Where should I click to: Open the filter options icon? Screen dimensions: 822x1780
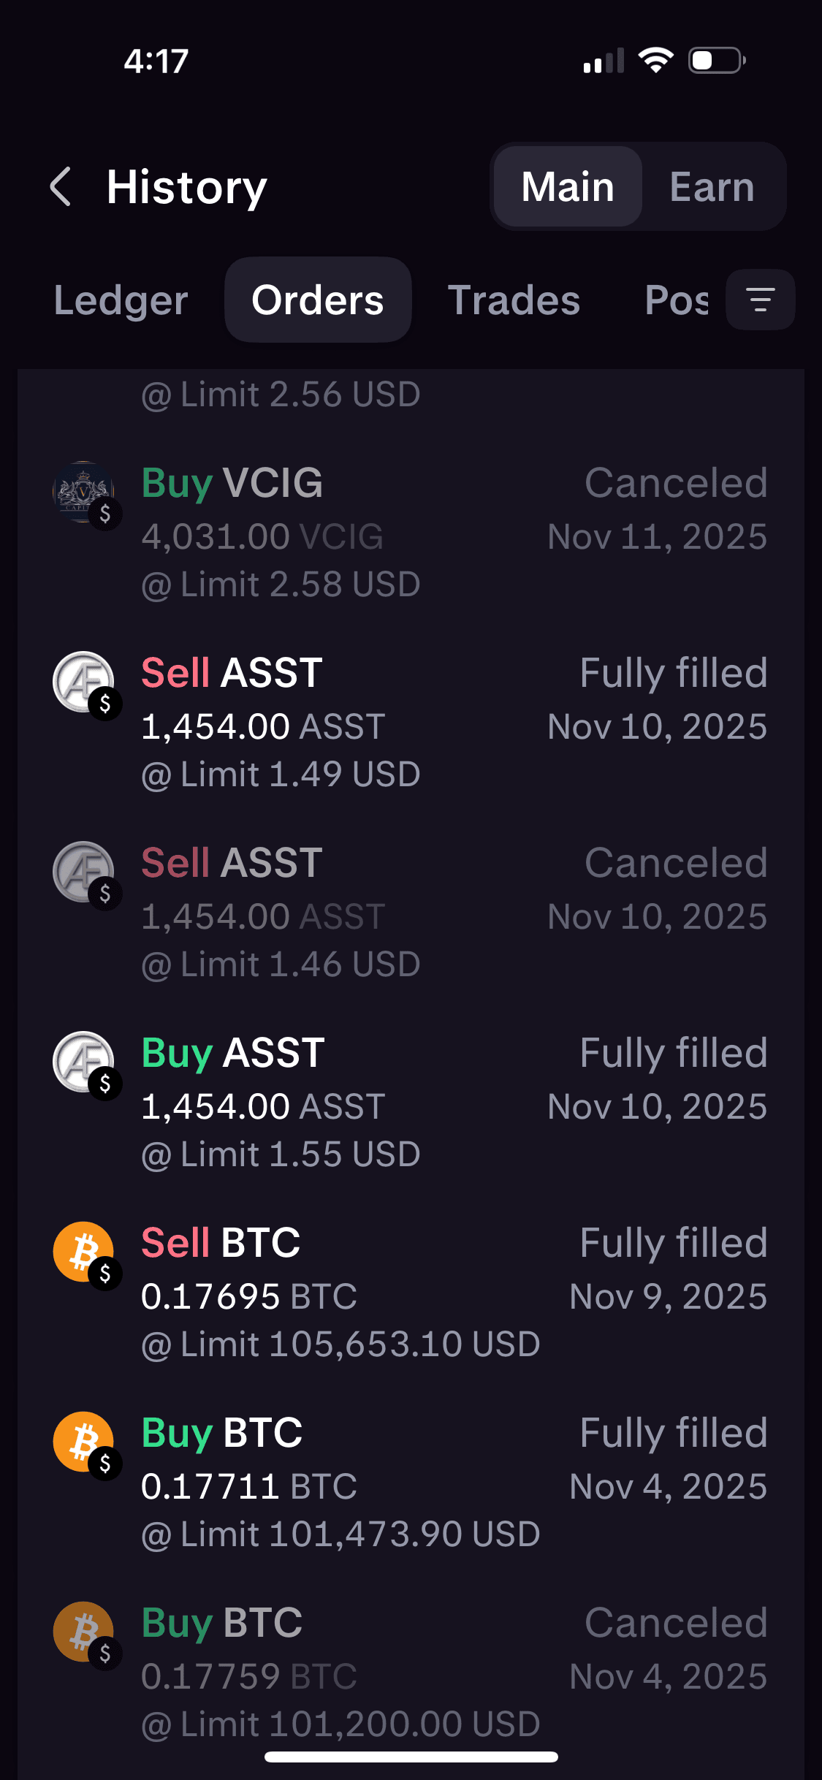[760, 300]
